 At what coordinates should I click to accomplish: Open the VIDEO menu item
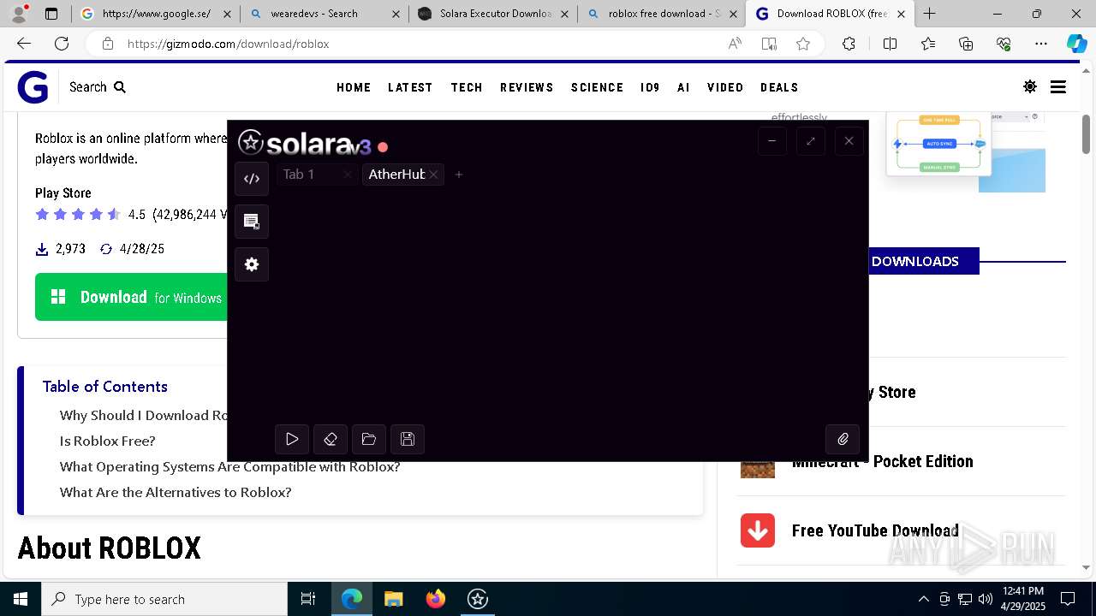[725, 87]
